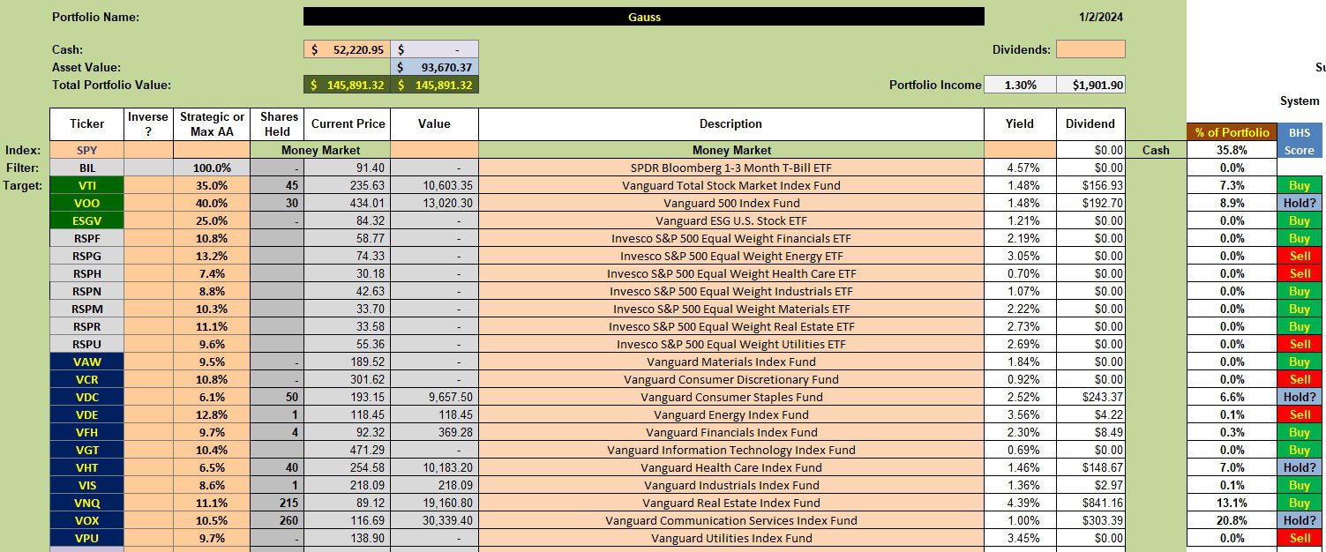The height and width of the screenshot is (552, 1326).
Task: Click the VTI ticker cell
Action: 86,185
